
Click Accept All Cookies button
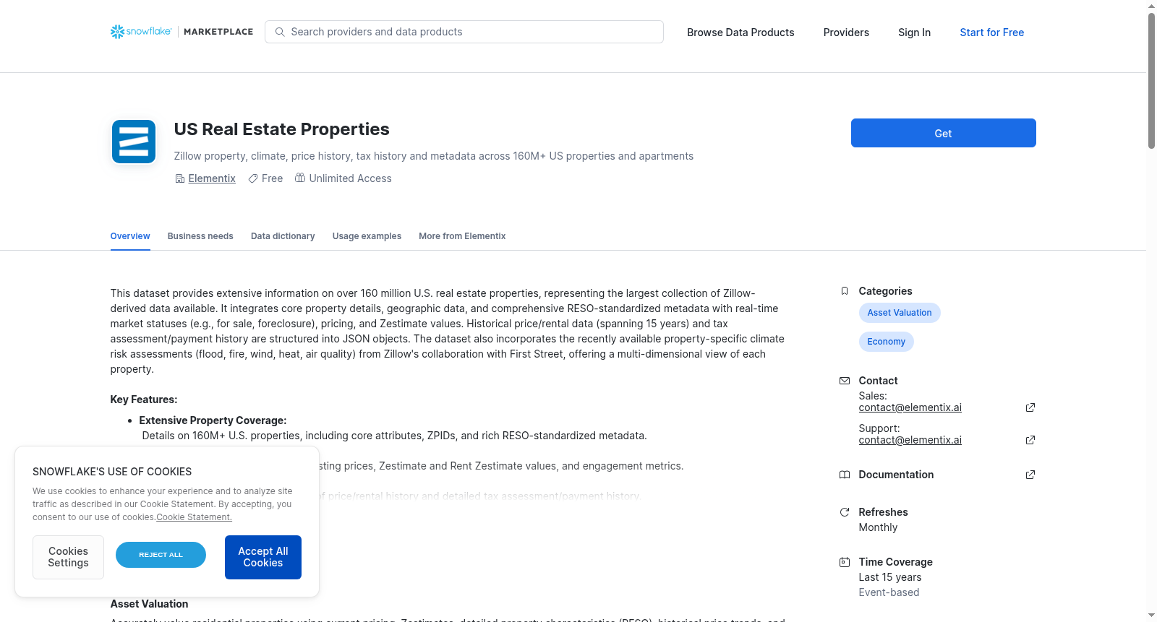263,557
